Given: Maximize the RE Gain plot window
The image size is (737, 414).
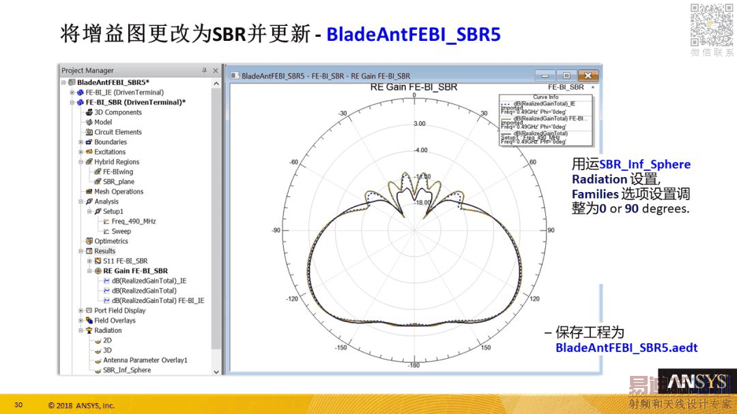Looking at the screenshot, I should [566, 76].
